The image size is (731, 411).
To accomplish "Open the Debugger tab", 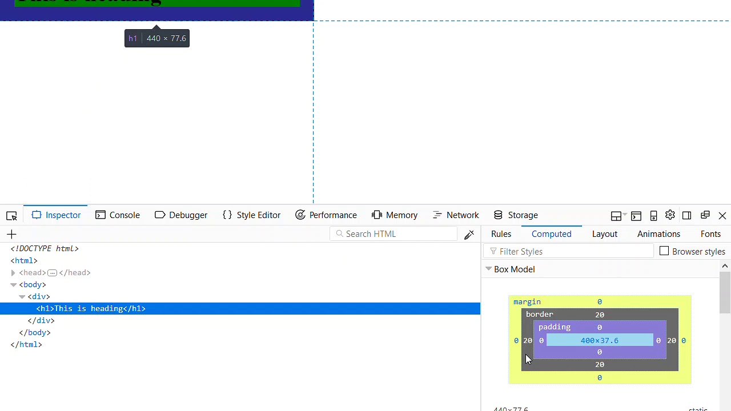I will [181, 215].
